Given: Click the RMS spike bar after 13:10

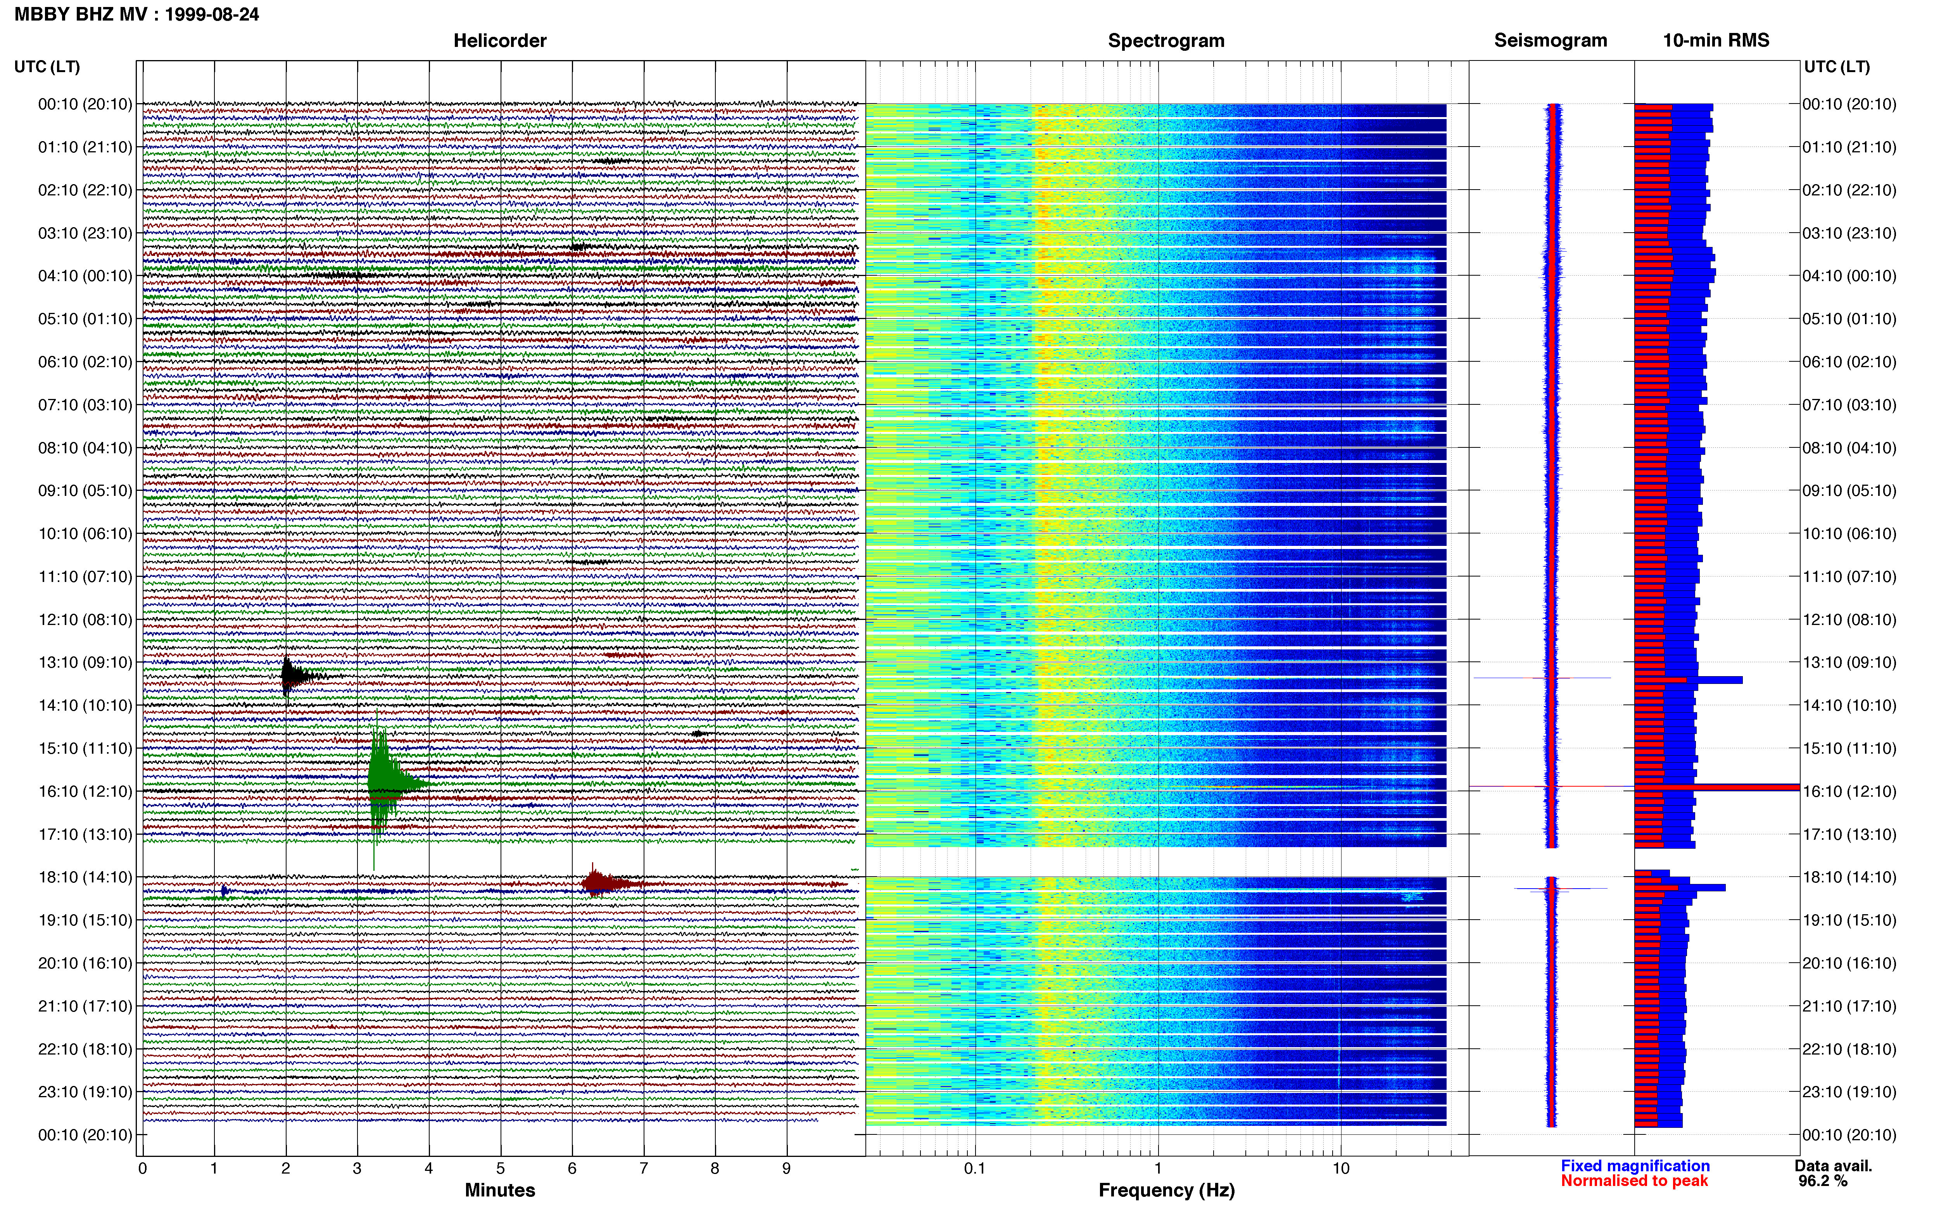Looking at the screenshot, I should tap(1689, 680).
